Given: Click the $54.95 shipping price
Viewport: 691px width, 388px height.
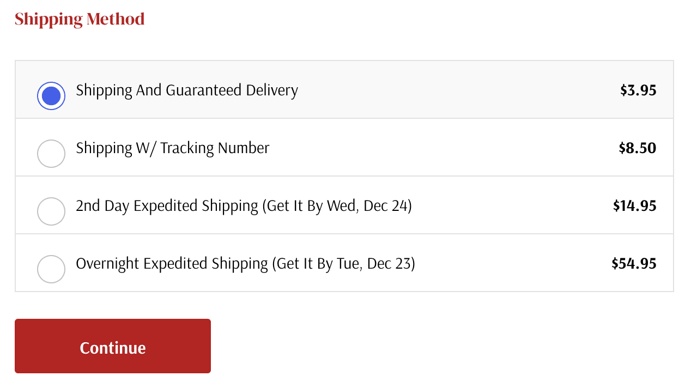Looking at the screenshot, I should pos(634,264).
